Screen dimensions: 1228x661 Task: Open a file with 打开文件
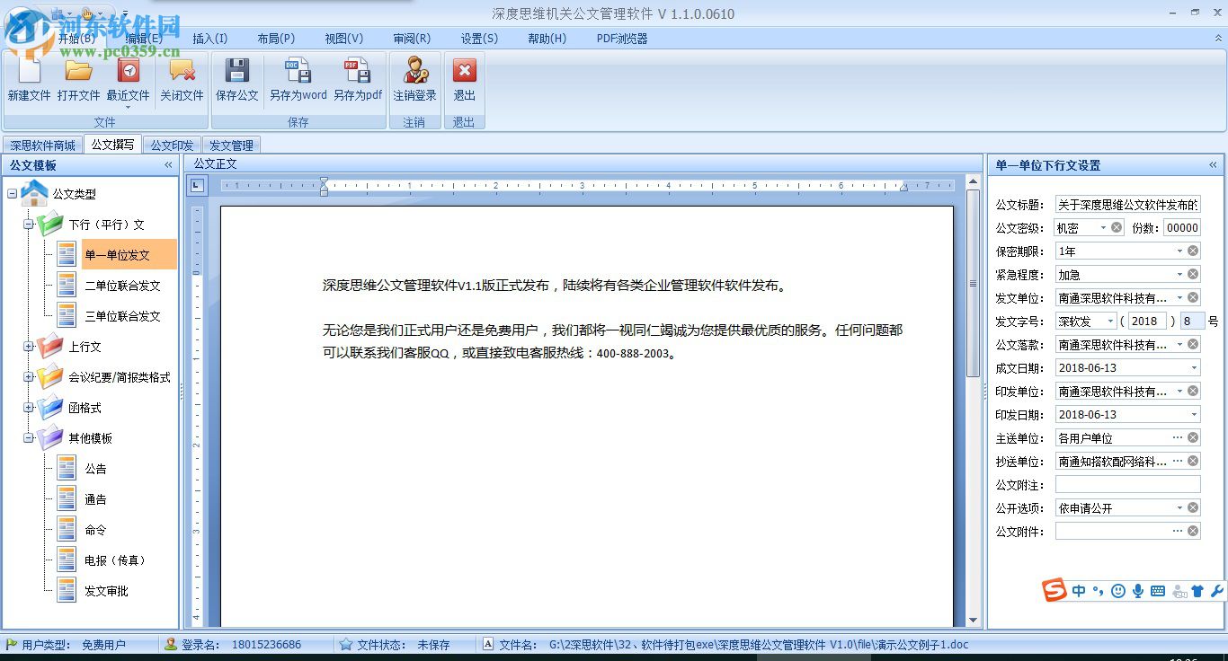pyautogui.click(x=78, y=79)
